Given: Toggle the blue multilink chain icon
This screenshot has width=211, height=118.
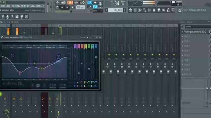Looking at the screenshot, I should coord(95,6).
